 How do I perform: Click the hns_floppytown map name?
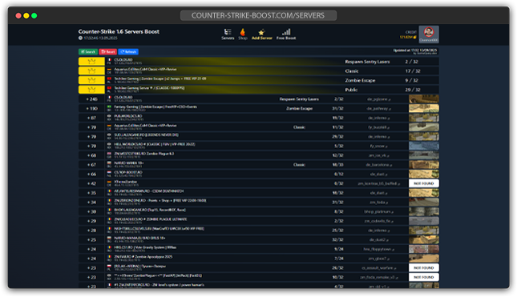coord(378,249)
